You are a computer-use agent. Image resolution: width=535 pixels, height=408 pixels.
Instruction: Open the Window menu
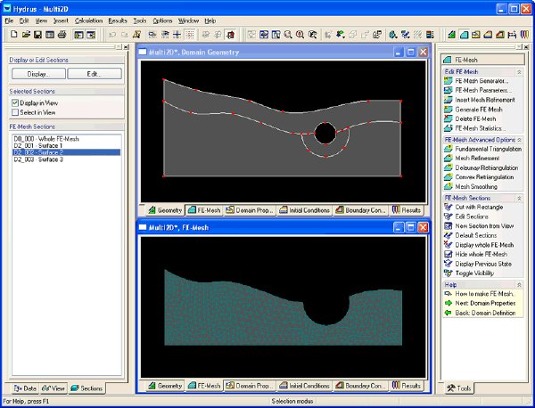(188, 20)
